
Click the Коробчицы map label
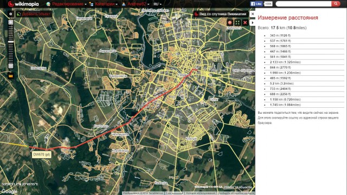click(x=120, y=151)
